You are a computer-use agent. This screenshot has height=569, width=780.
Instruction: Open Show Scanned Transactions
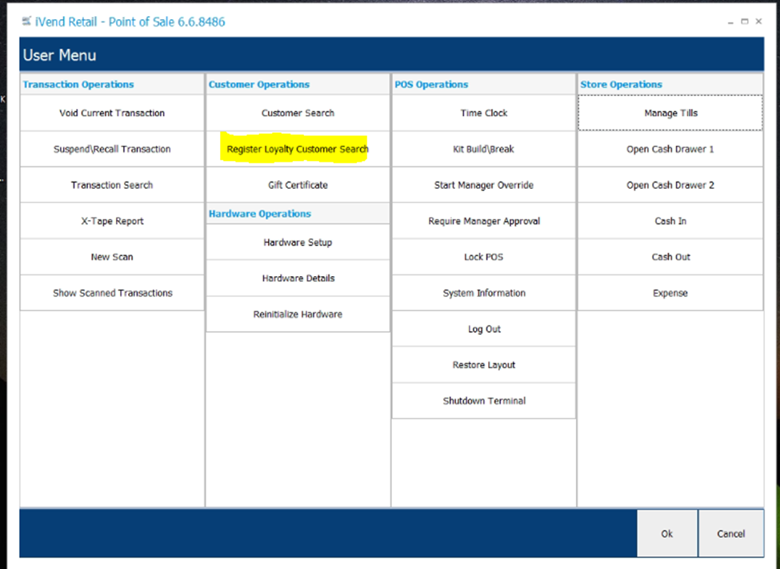[112, 293]
